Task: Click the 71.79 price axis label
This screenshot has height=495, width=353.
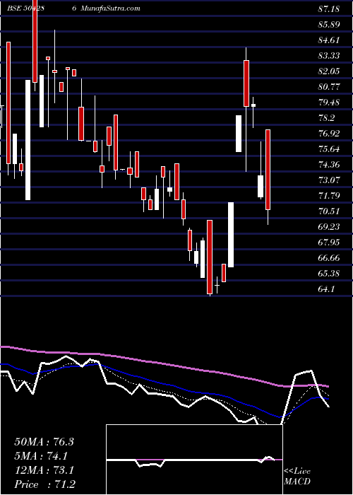Action: click(329, 196)
